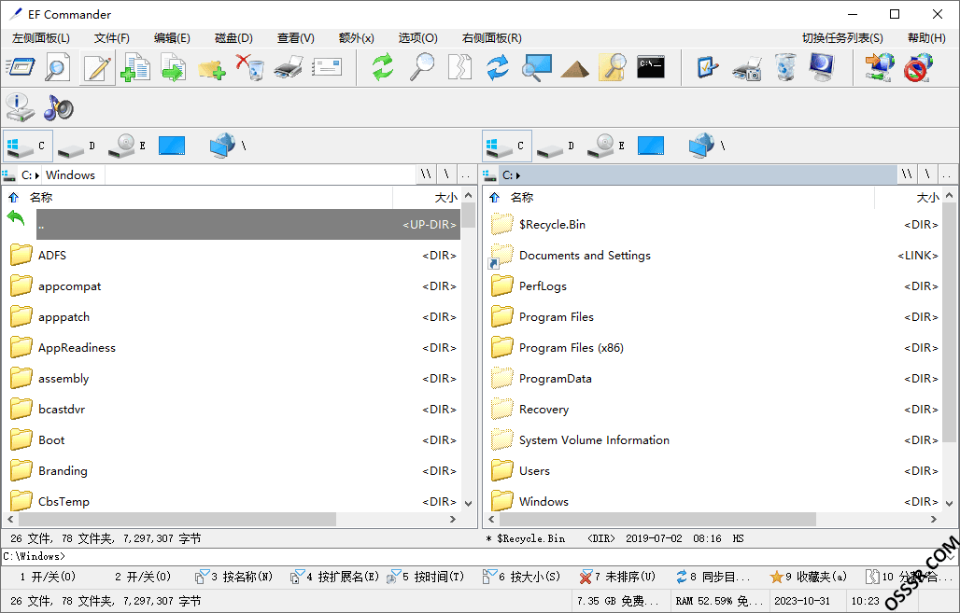The width and height of the screenshot is (960, 613).
Task: Select drive C in right panel
Action: [x=507, y=146]
